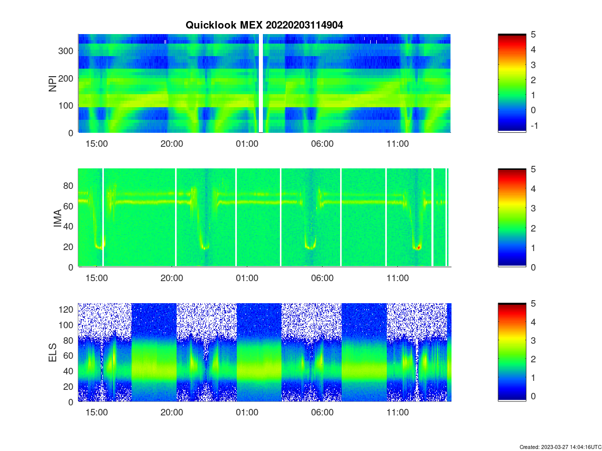
Task: Click the 06:00 tick of the ELS plot
Action: coord(322,412)
